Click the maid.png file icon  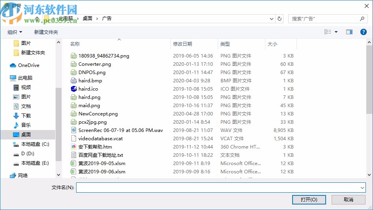[x=74, y=105]
